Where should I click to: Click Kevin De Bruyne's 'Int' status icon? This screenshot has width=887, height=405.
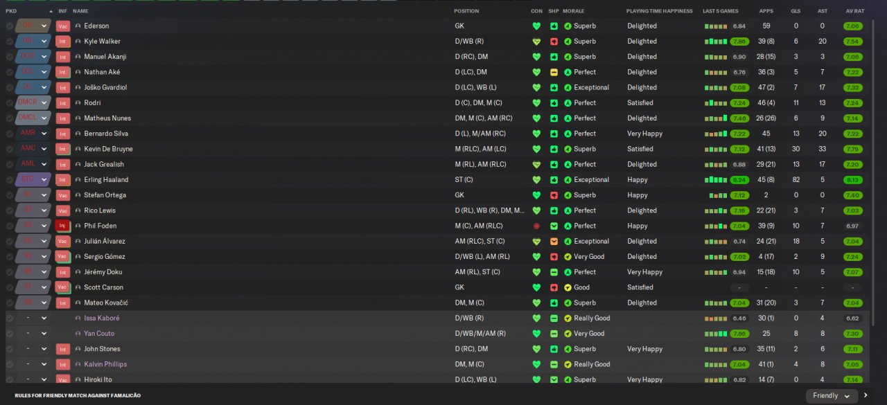(63, 149)
